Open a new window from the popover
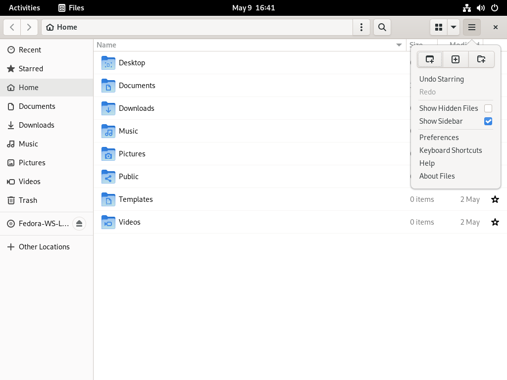Image resolution: width=507 pixels, height=380 pixels. (430, 59)
